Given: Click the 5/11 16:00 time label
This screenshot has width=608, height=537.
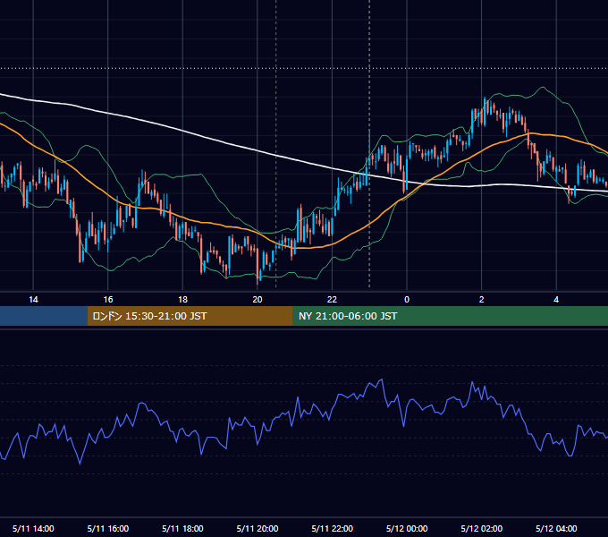Looking at the screenshot, I should (108, 528).
